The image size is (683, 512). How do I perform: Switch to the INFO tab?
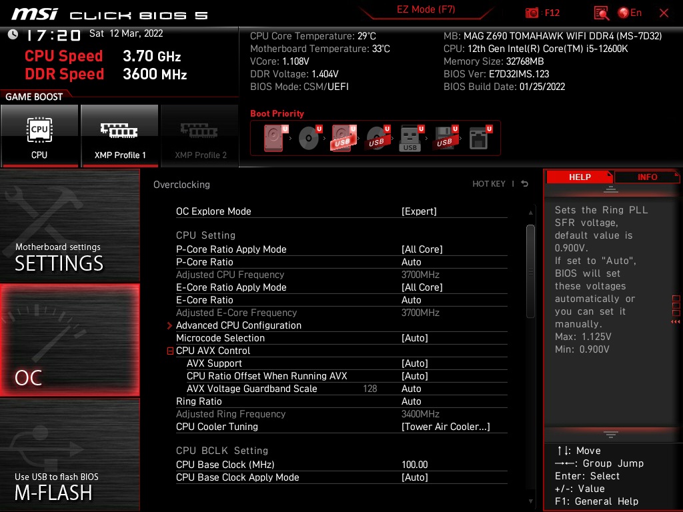[x=647, y=177]
